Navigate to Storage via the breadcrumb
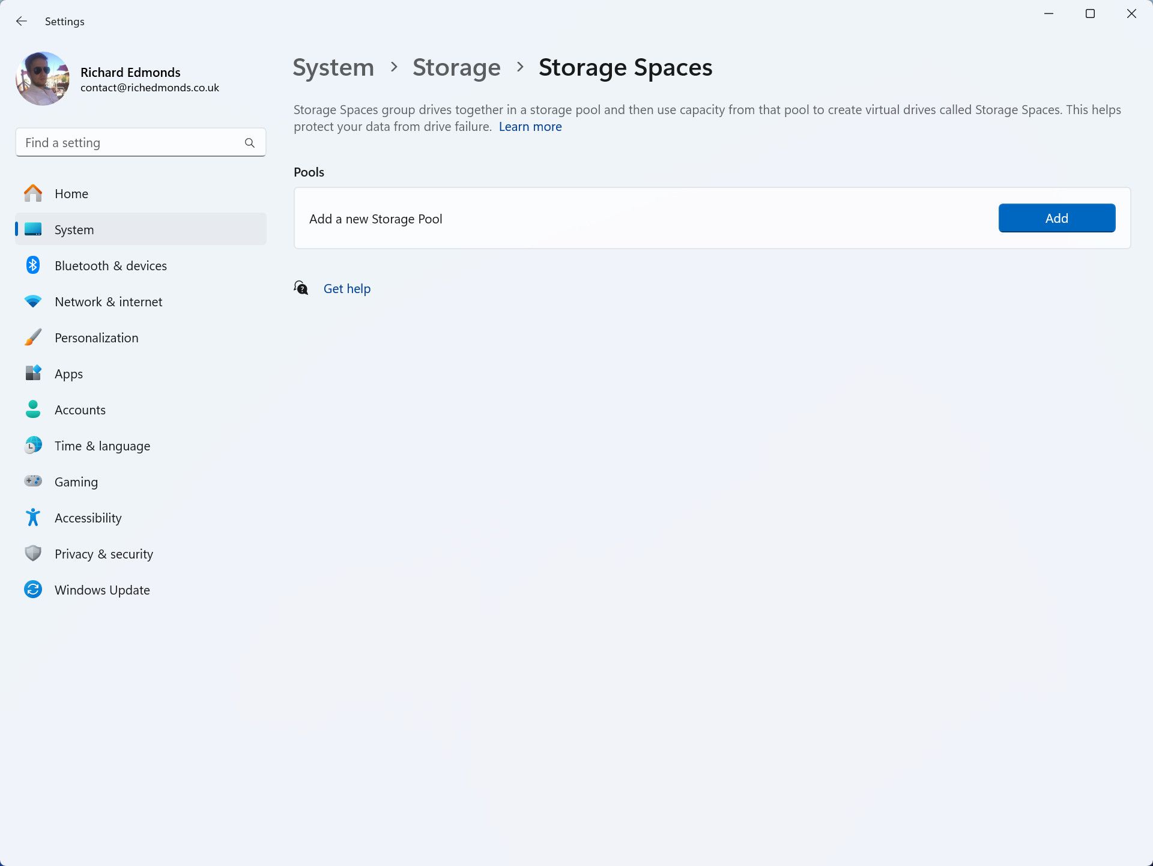This screenshot has width=1153, height=866. click(456, 67)
